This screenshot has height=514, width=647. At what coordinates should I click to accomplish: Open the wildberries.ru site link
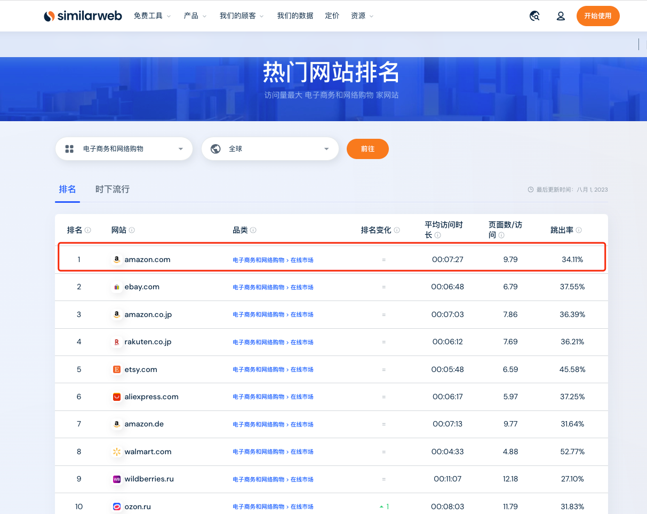pyautogui.click(x=149, y=479)
